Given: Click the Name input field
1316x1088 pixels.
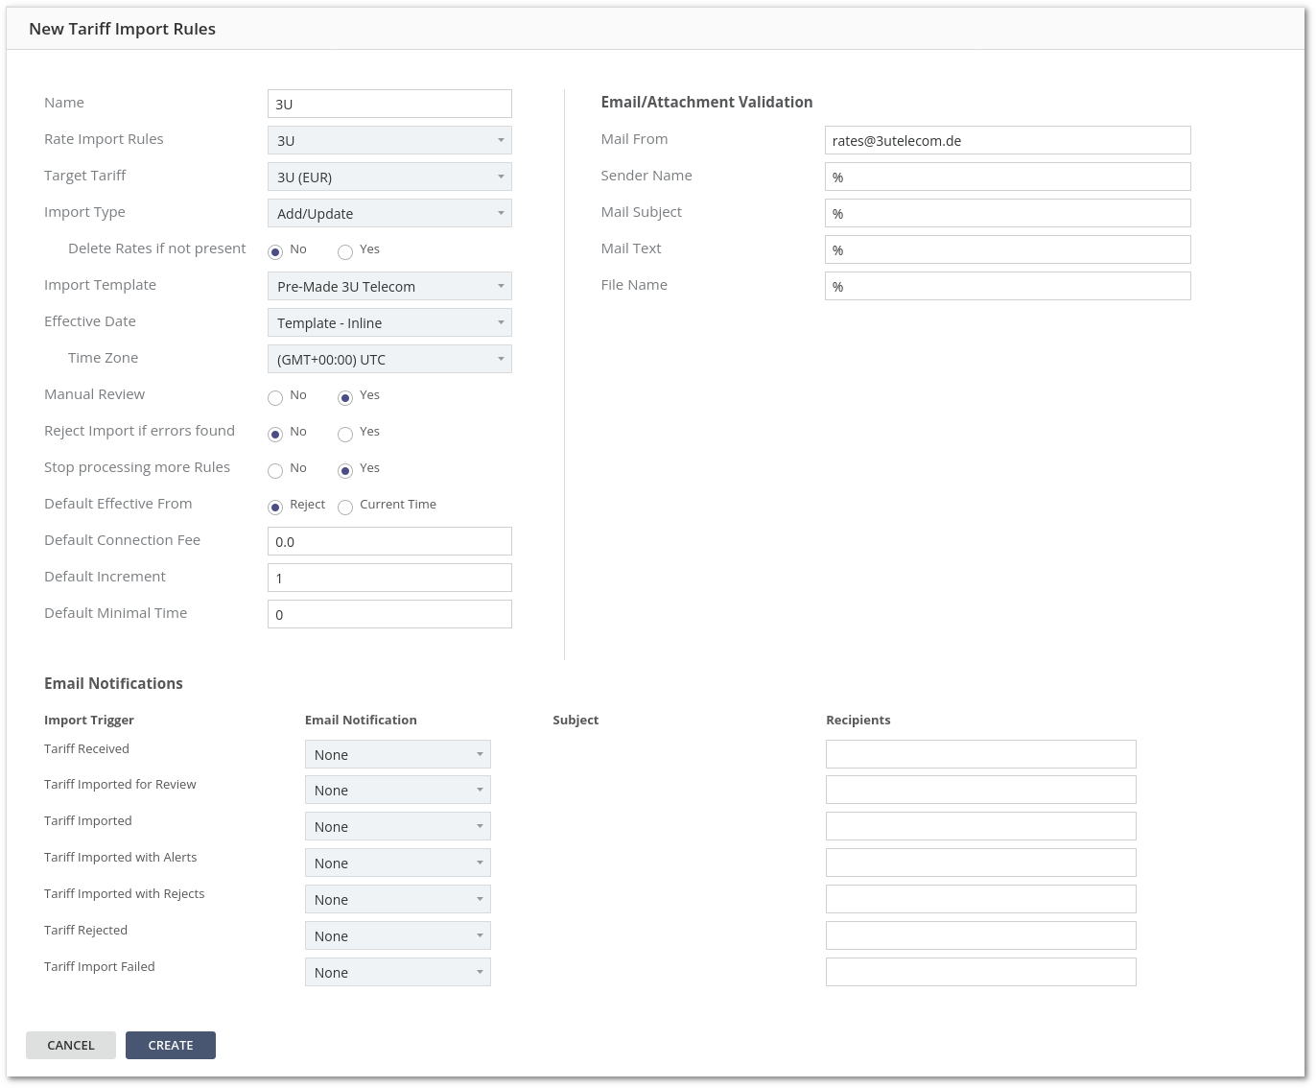Looking at the screenshot, I should [389, 104].
